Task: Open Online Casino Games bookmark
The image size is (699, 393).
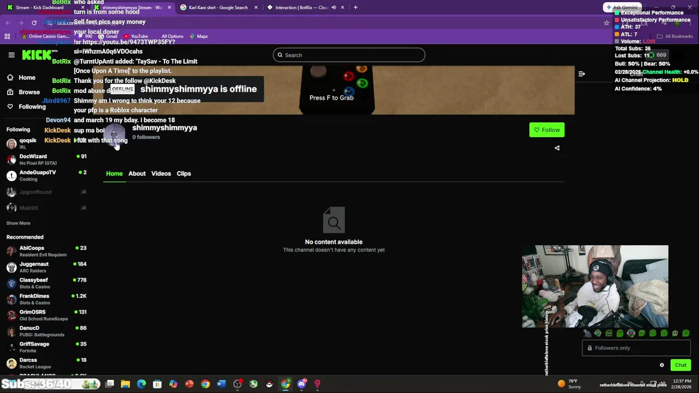Action: click(45, 37)
